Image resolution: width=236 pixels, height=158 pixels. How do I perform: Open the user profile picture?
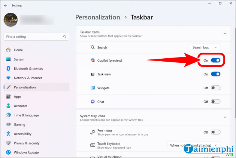[x=11, y=21]
